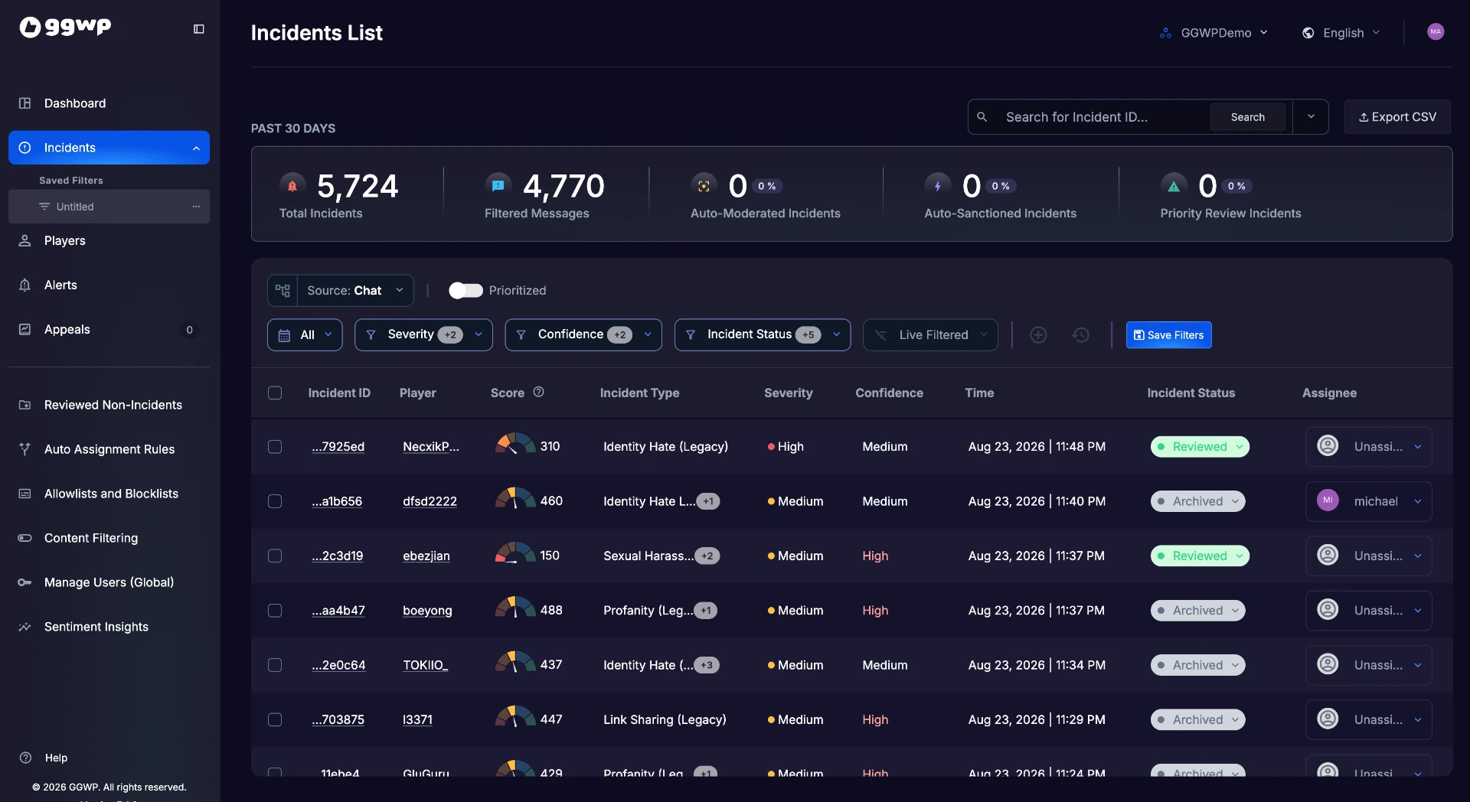Expand the Incident Status filter dropdown
The height and width of the screenshot is (802, 1470).
point(763,335)
